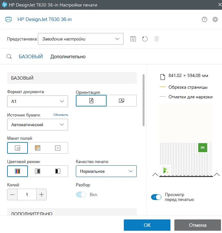The width and height of the screenshot is (222, 233).
Task: Click the left chevron under the preview
Action: pyautogui.click(x=155, y=174)
